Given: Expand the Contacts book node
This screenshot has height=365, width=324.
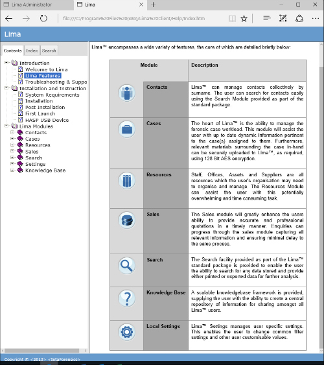Looking at the screenshot, I should click(12, 132).
